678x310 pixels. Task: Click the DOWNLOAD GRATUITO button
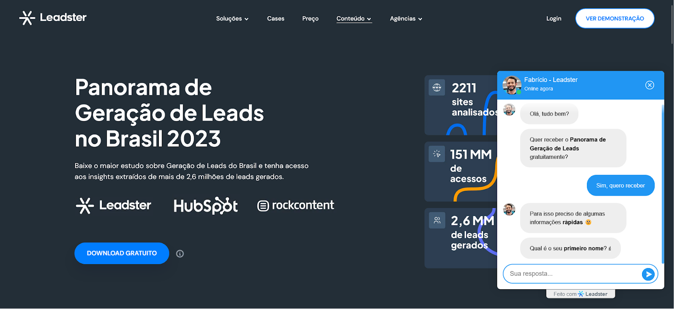122,253
